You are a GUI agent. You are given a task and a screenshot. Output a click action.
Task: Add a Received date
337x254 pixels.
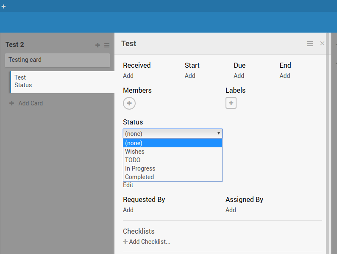click(x=128, y=76)
